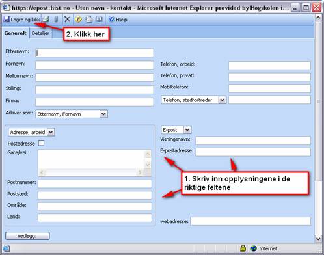The height and width of the screenshot is (255, 324).
Task: Click the address book icon
Action: point(99,20)
